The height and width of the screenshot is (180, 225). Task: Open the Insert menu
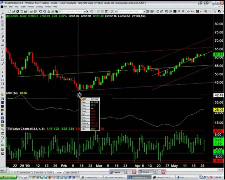tap(23, 7)
